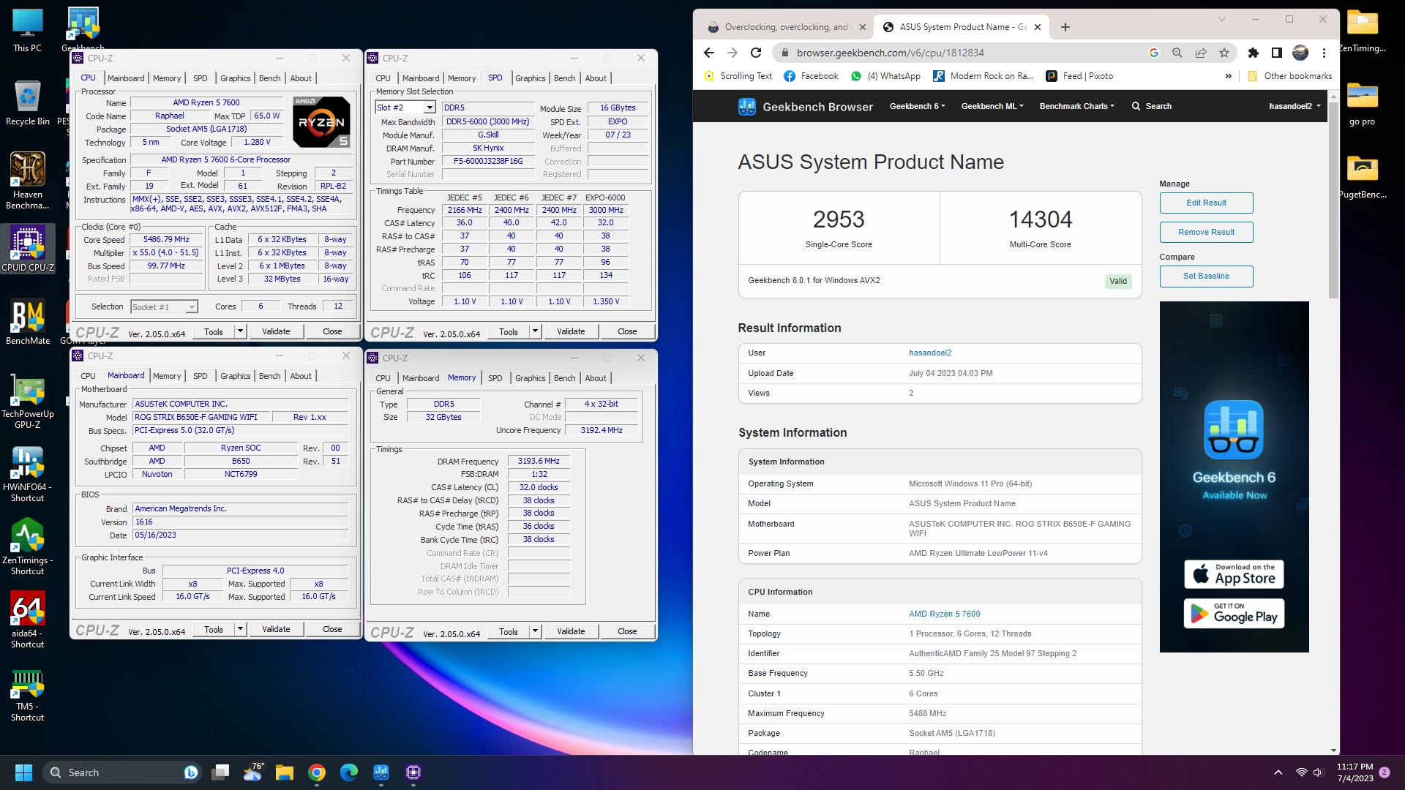
Task: Open Chrome three-dot menu
Action: click(x=1324, y=53)
